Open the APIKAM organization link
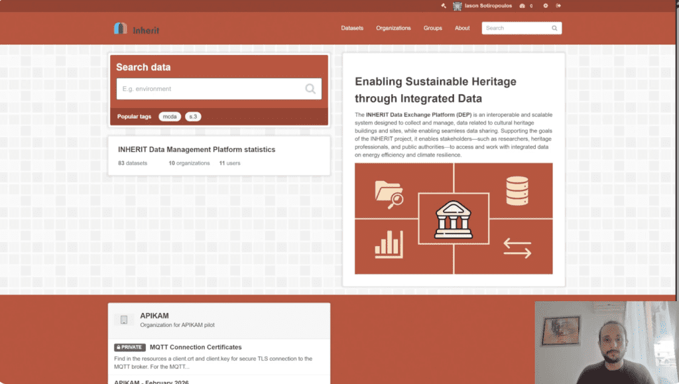The image size is (679, 384). coord(154,316)
